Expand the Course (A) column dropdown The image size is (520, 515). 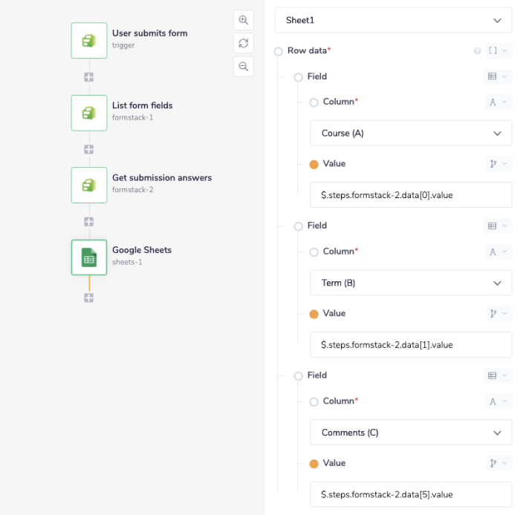pyautogui.click(x=411, y=134)
